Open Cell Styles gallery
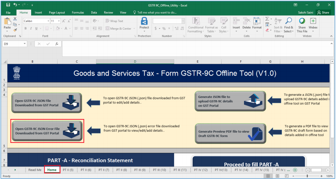The width and height of the screenshot is (336, 179). tap(224, 25)
